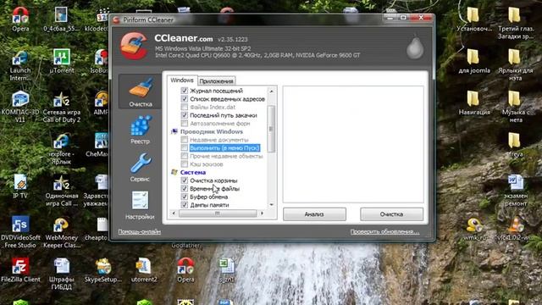Viewport: 542px width, 305px height.
Task: Open uTorrent desktop shortcut
Action: pyautogui.click(x=62, y=61)
